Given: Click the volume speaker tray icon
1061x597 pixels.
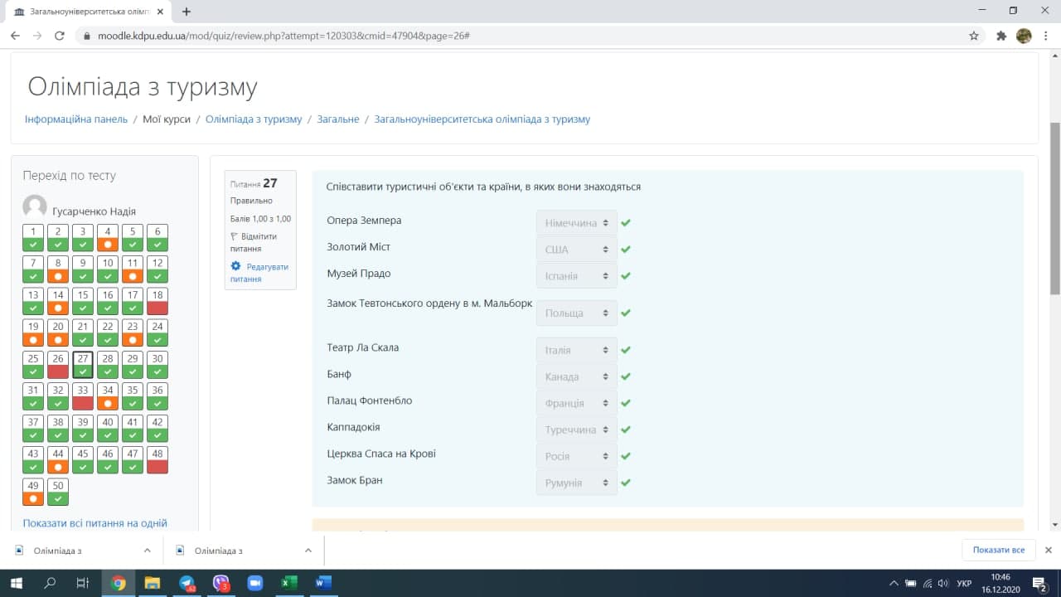Looking at the screenshot, I should (x=943, y=583).
